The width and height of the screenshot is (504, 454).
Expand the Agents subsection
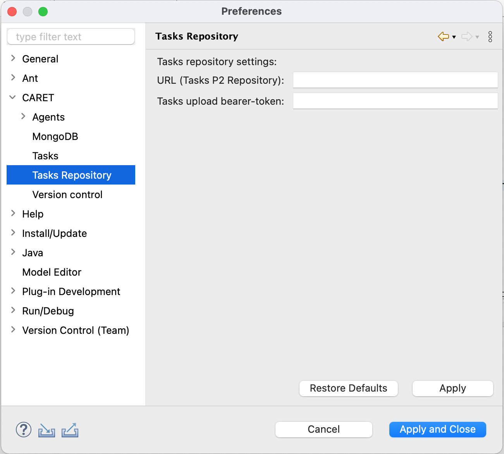click(23, 117)
